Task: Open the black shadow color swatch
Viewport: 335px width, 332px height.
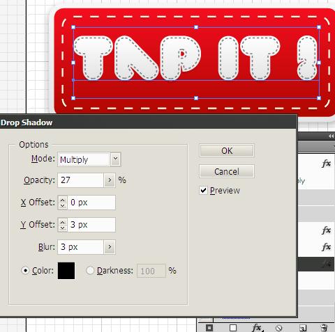Action: [x=66, y=271]
